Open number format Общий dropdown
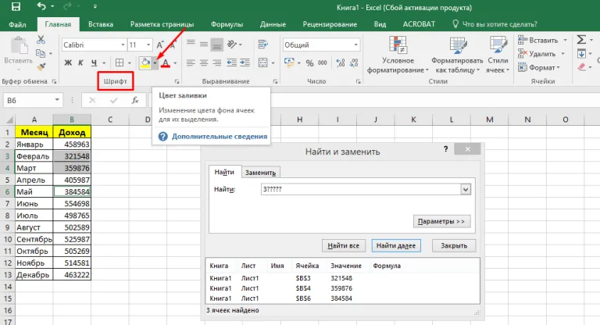Screen dimensions: 600x325 click(356, 45)
